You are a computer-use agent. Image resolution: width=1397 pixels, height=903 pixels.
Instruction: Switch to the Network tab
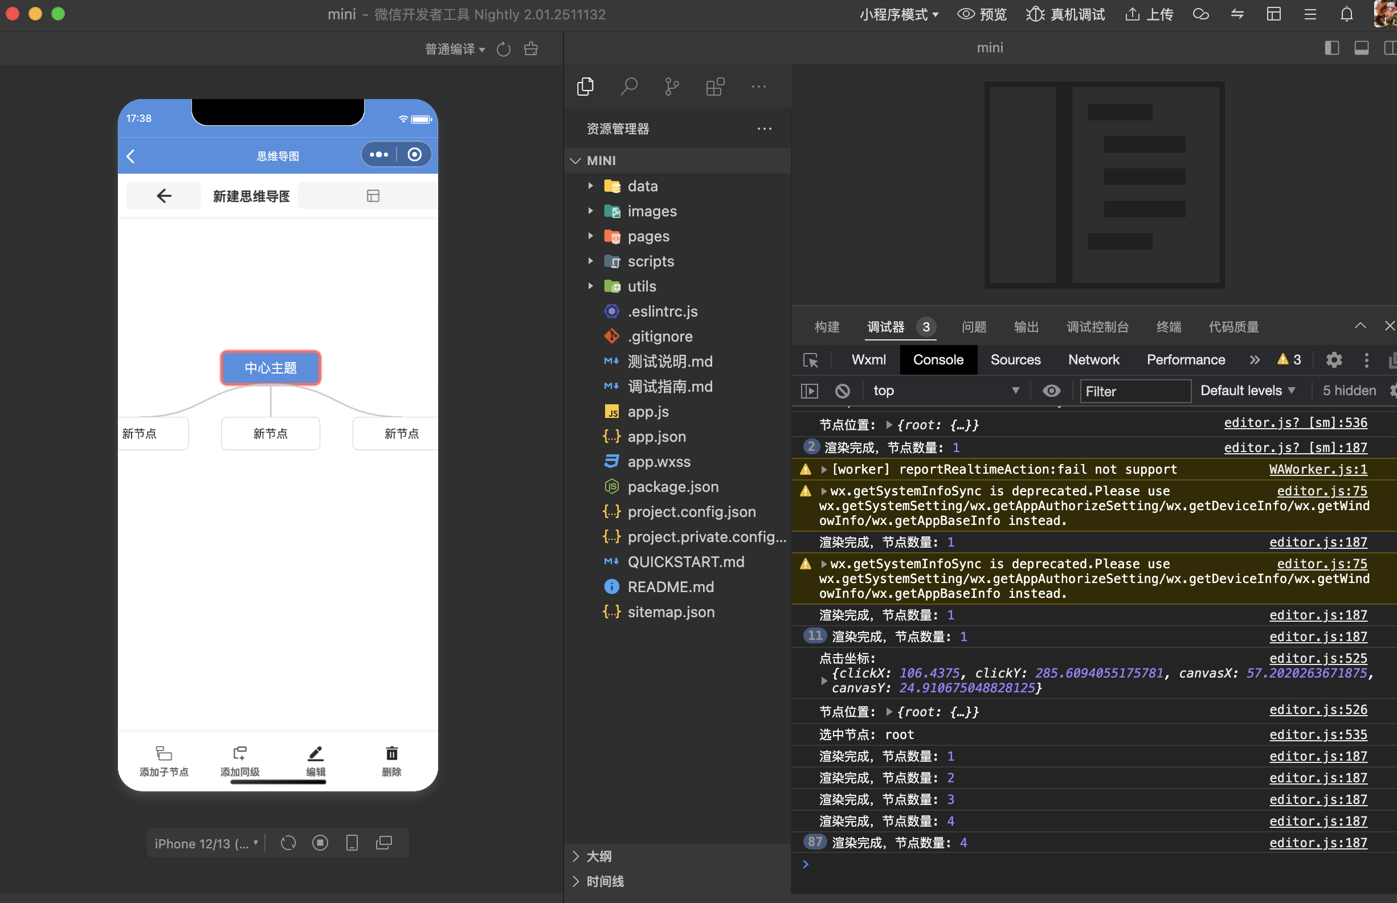tap(1093, 360)
